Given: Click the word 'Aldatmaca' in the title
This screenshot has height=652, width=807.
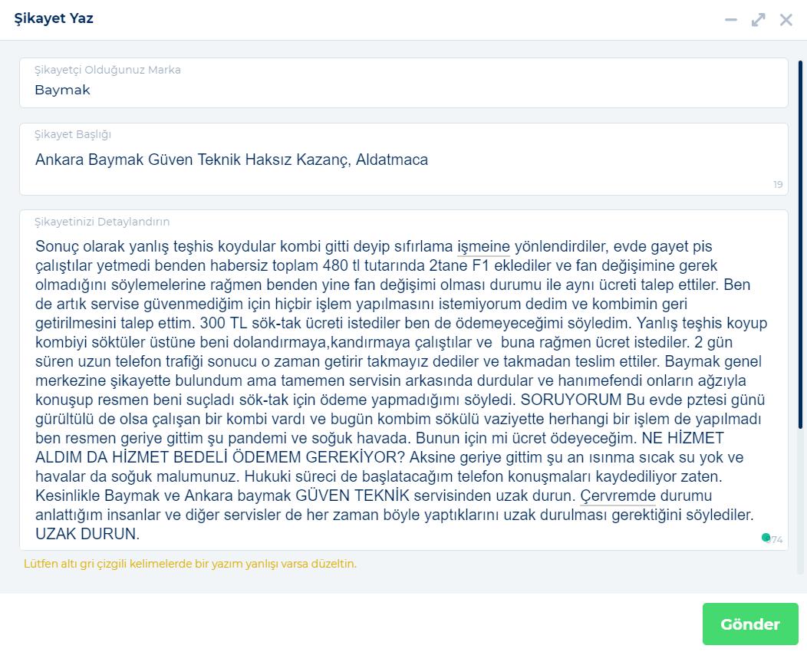Looking at the screenshot, I should tap(392, 160).
